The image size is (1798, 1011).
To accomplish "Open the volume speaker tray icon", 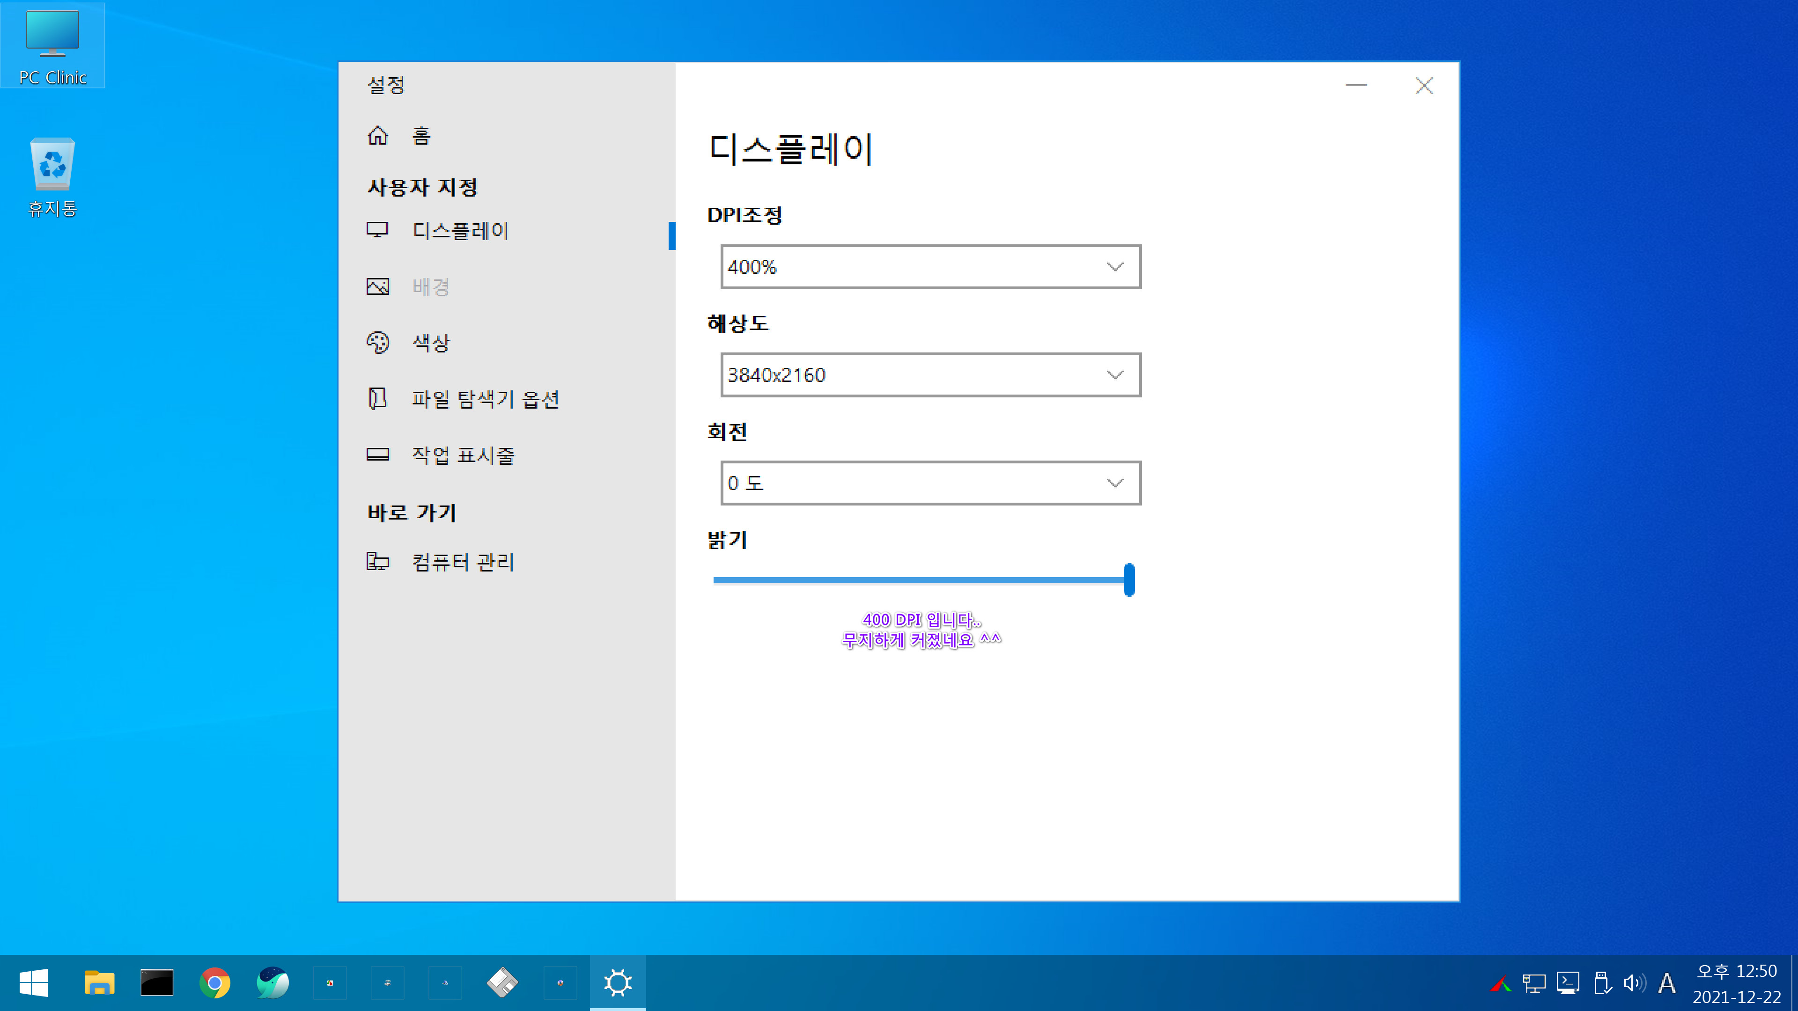I will tap(1634, 983).
